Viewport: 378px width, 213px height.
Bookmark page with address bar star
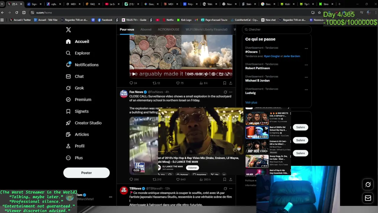point(319,13)
